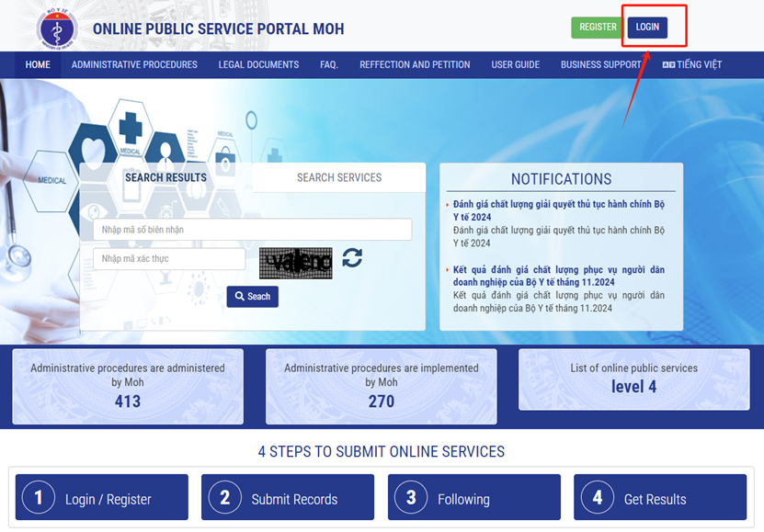Click step 4 Get Results

[660, 497]
